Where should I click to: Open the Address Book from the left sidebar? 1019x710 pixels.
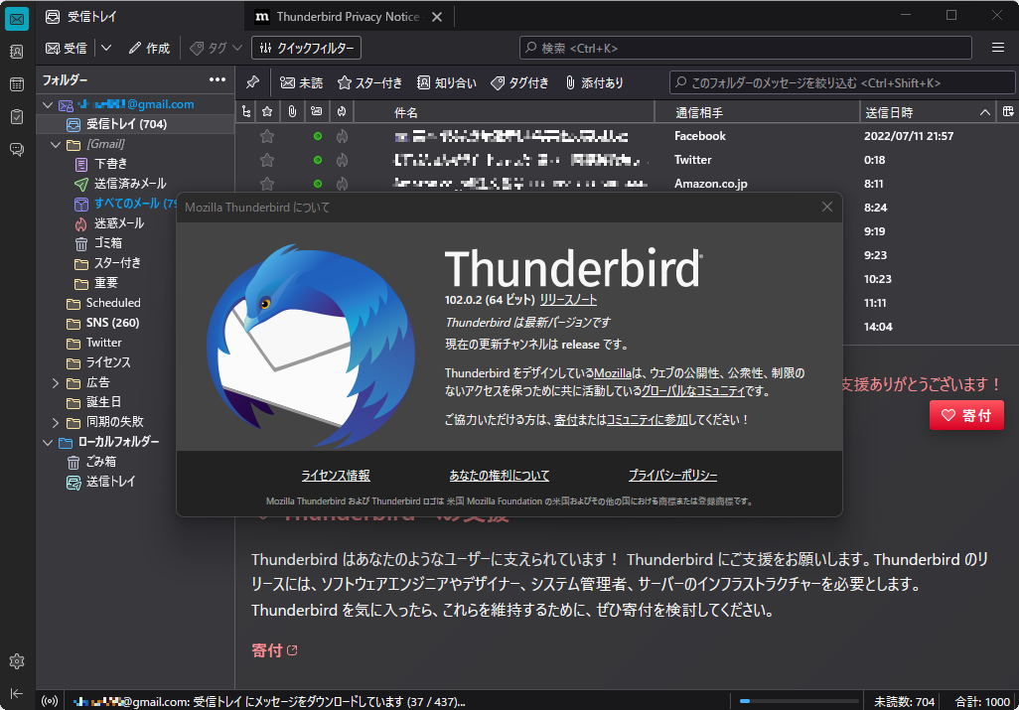coord(16,52)
